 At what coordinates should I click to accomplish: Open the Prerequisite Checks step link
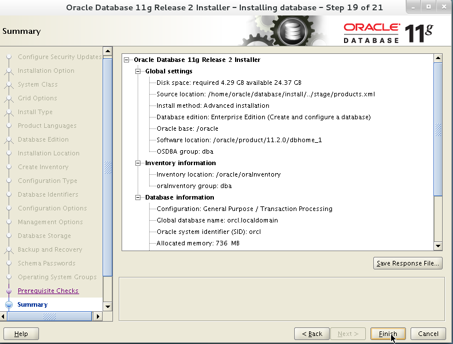pyautogui.click(x=48, y=291)
